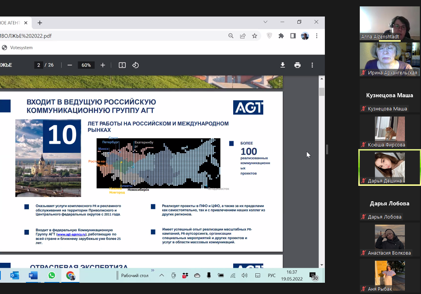Download the PDF file
This screenshot has height=294, width=421.
(x=282, y=65)
